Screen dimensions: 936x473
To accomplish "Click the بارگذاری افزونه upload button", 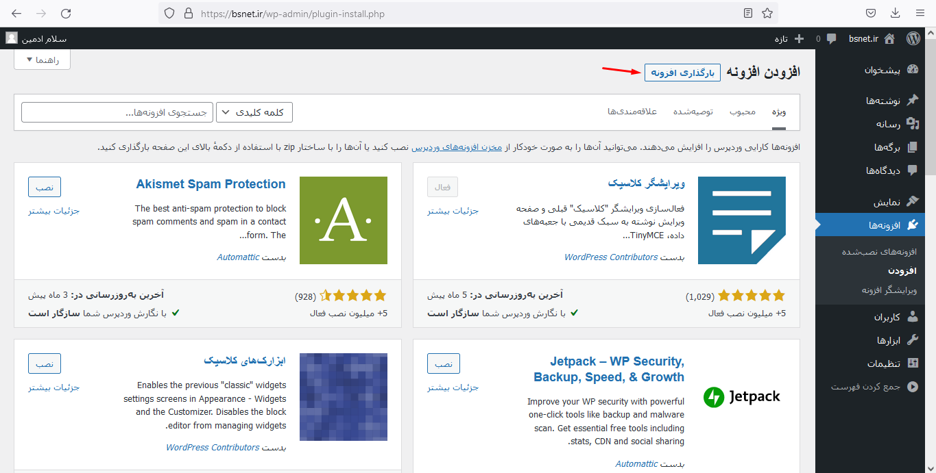I will click(682, 73).
